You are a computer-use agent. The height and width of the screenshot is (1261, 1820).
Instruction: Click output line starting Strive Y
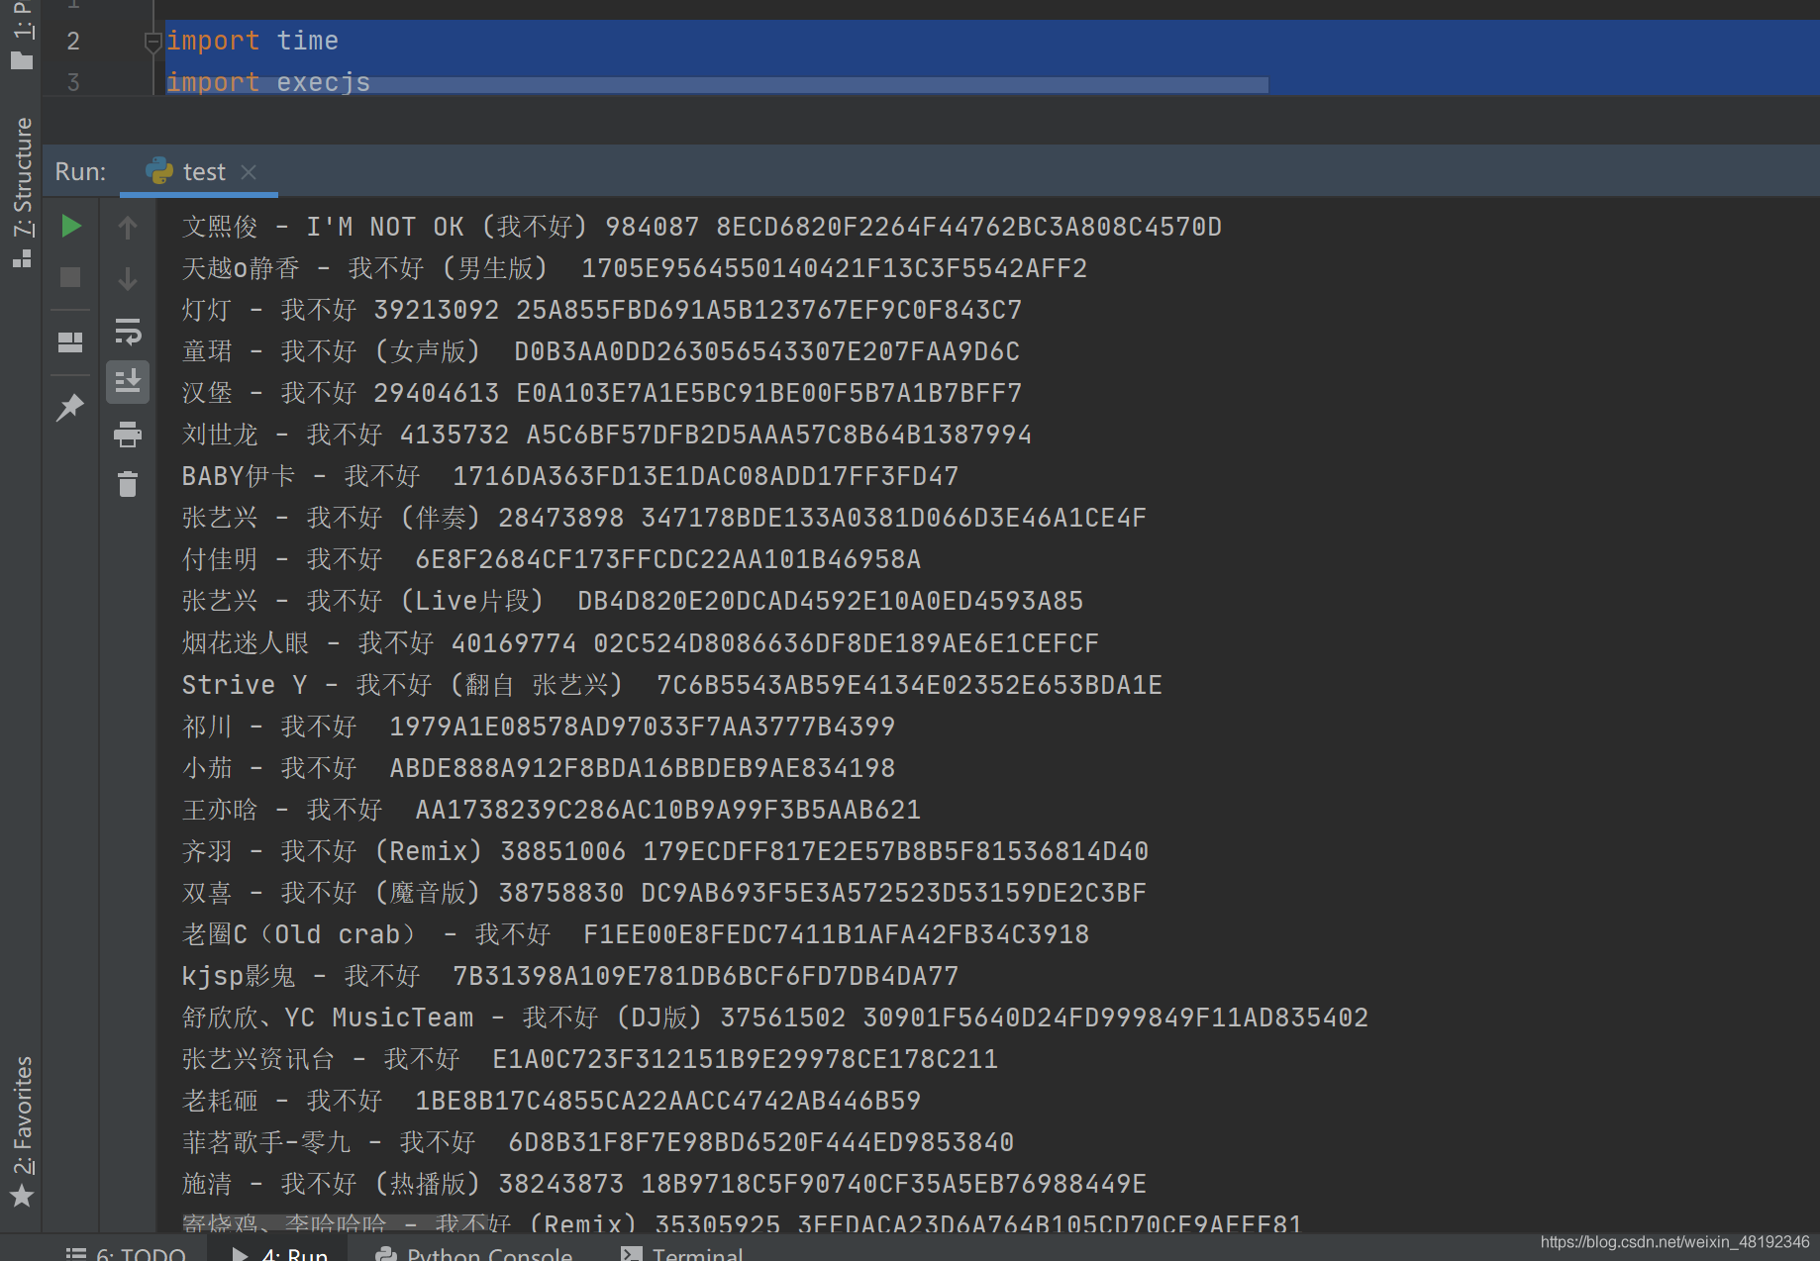[x=672, y=685]
